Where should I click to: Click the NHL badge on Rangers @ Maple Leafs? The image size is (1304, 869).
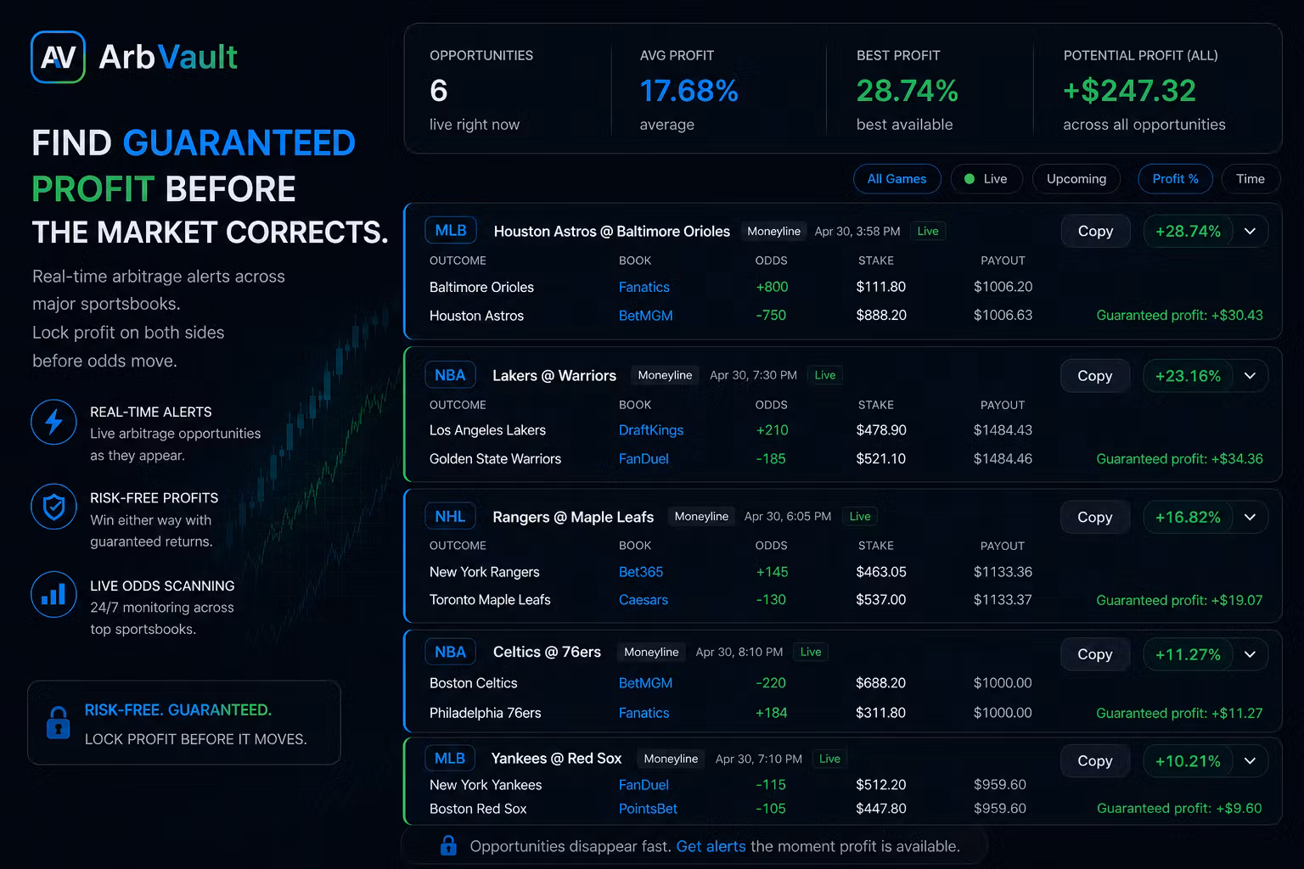point(450,517)
